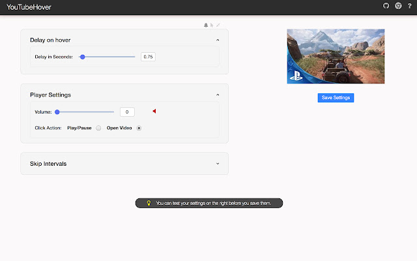
Task: Click the Click Action label
Action: (48, 128)
